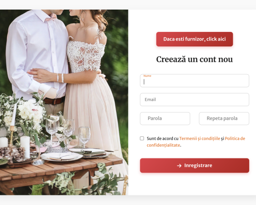The width and height of the screenshot is (256, 205).
Task: Click the Email placeholder text
Action: pos(150,100)
